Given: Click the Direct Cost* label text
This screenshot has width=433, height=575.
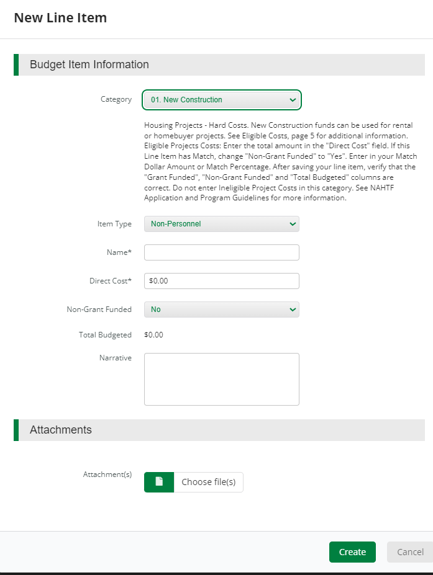Looking at the screenshot, I should (111, 281).
